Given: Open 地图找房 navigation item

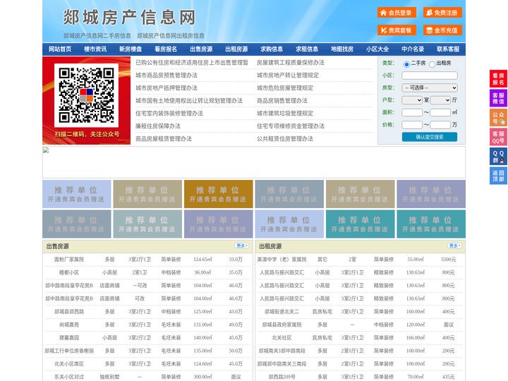Looking at the screenshot, I should point(342,49).
